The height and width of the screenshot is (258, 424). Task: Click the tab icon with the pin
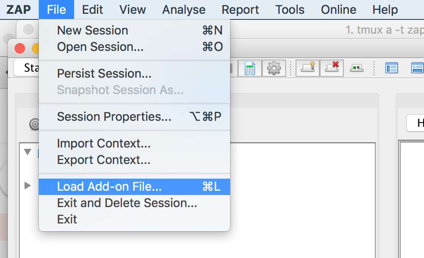(x=308, y=68)
